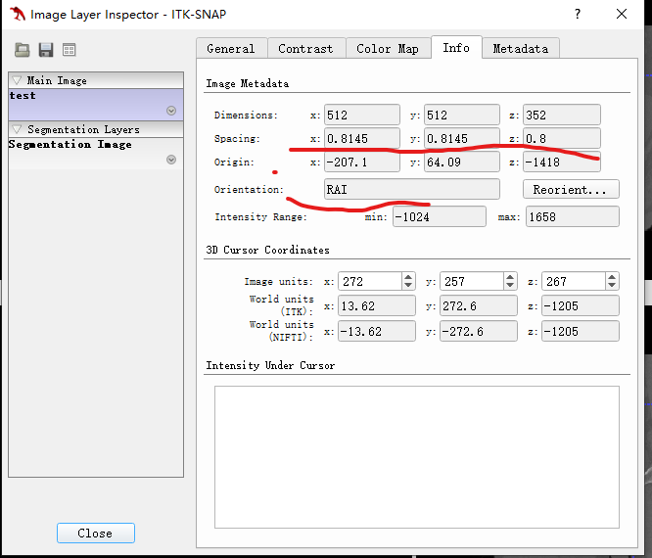Click the Origin z field -1418
Image resolution: width=652 pixels, height=558 pixels.
[x=561, y=162]
